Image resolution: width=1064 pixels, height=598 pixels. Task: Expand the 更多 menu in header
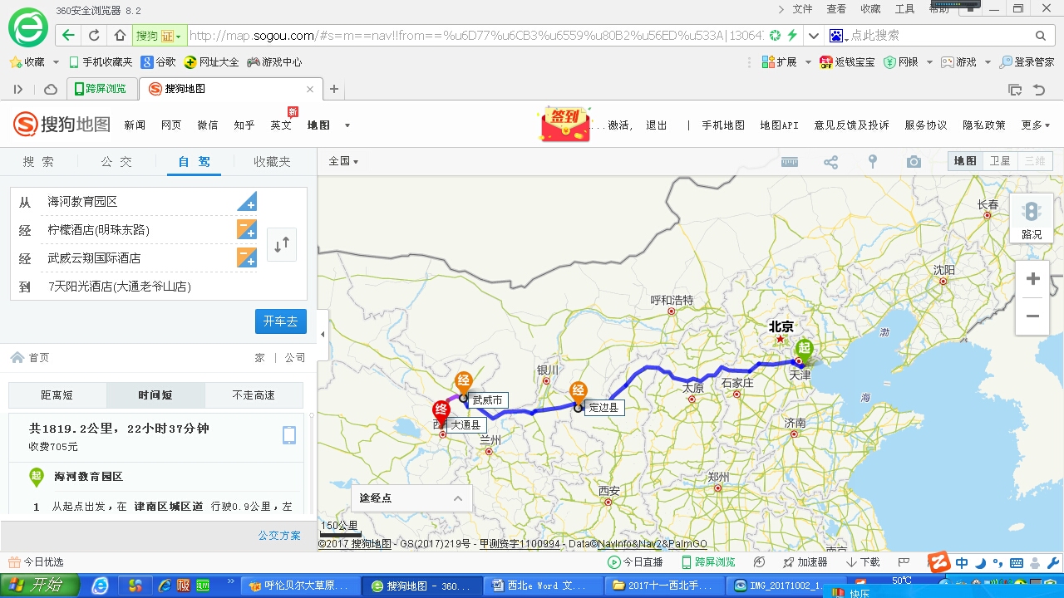(x=1035, y=125)
